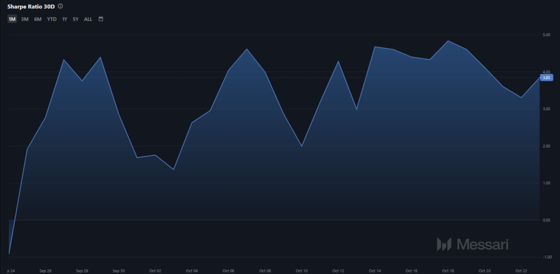Click the Oct 12 x-axis label
560x274 pixels.
pos(338,271)
